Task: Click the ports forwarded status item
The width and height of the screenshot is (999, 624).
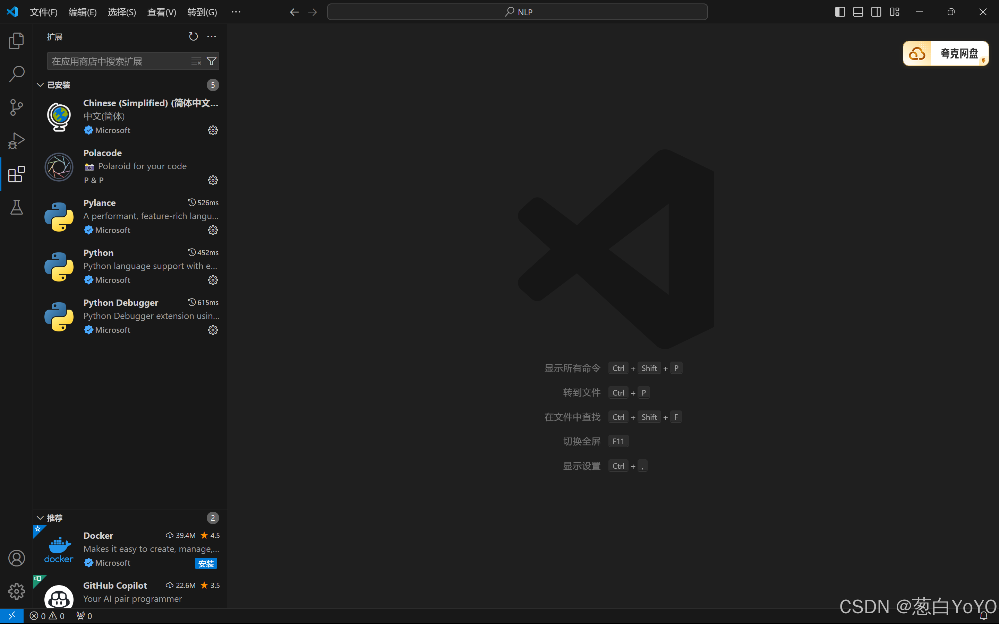Action: click(x=84, y=616)
